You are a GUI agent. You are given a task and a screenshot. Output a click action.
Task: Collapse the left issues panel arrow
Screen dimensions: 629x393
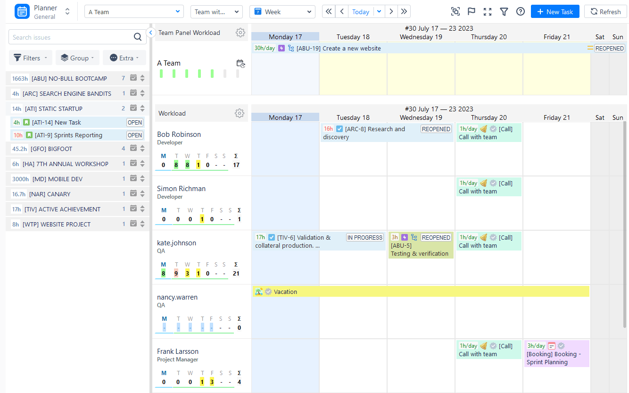150,33
